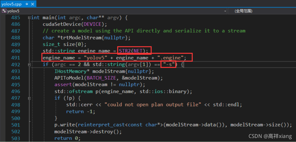Open the (全局范围) scope dropdown
The width and height of the screenshot is (296, 142).
point(262,11)
